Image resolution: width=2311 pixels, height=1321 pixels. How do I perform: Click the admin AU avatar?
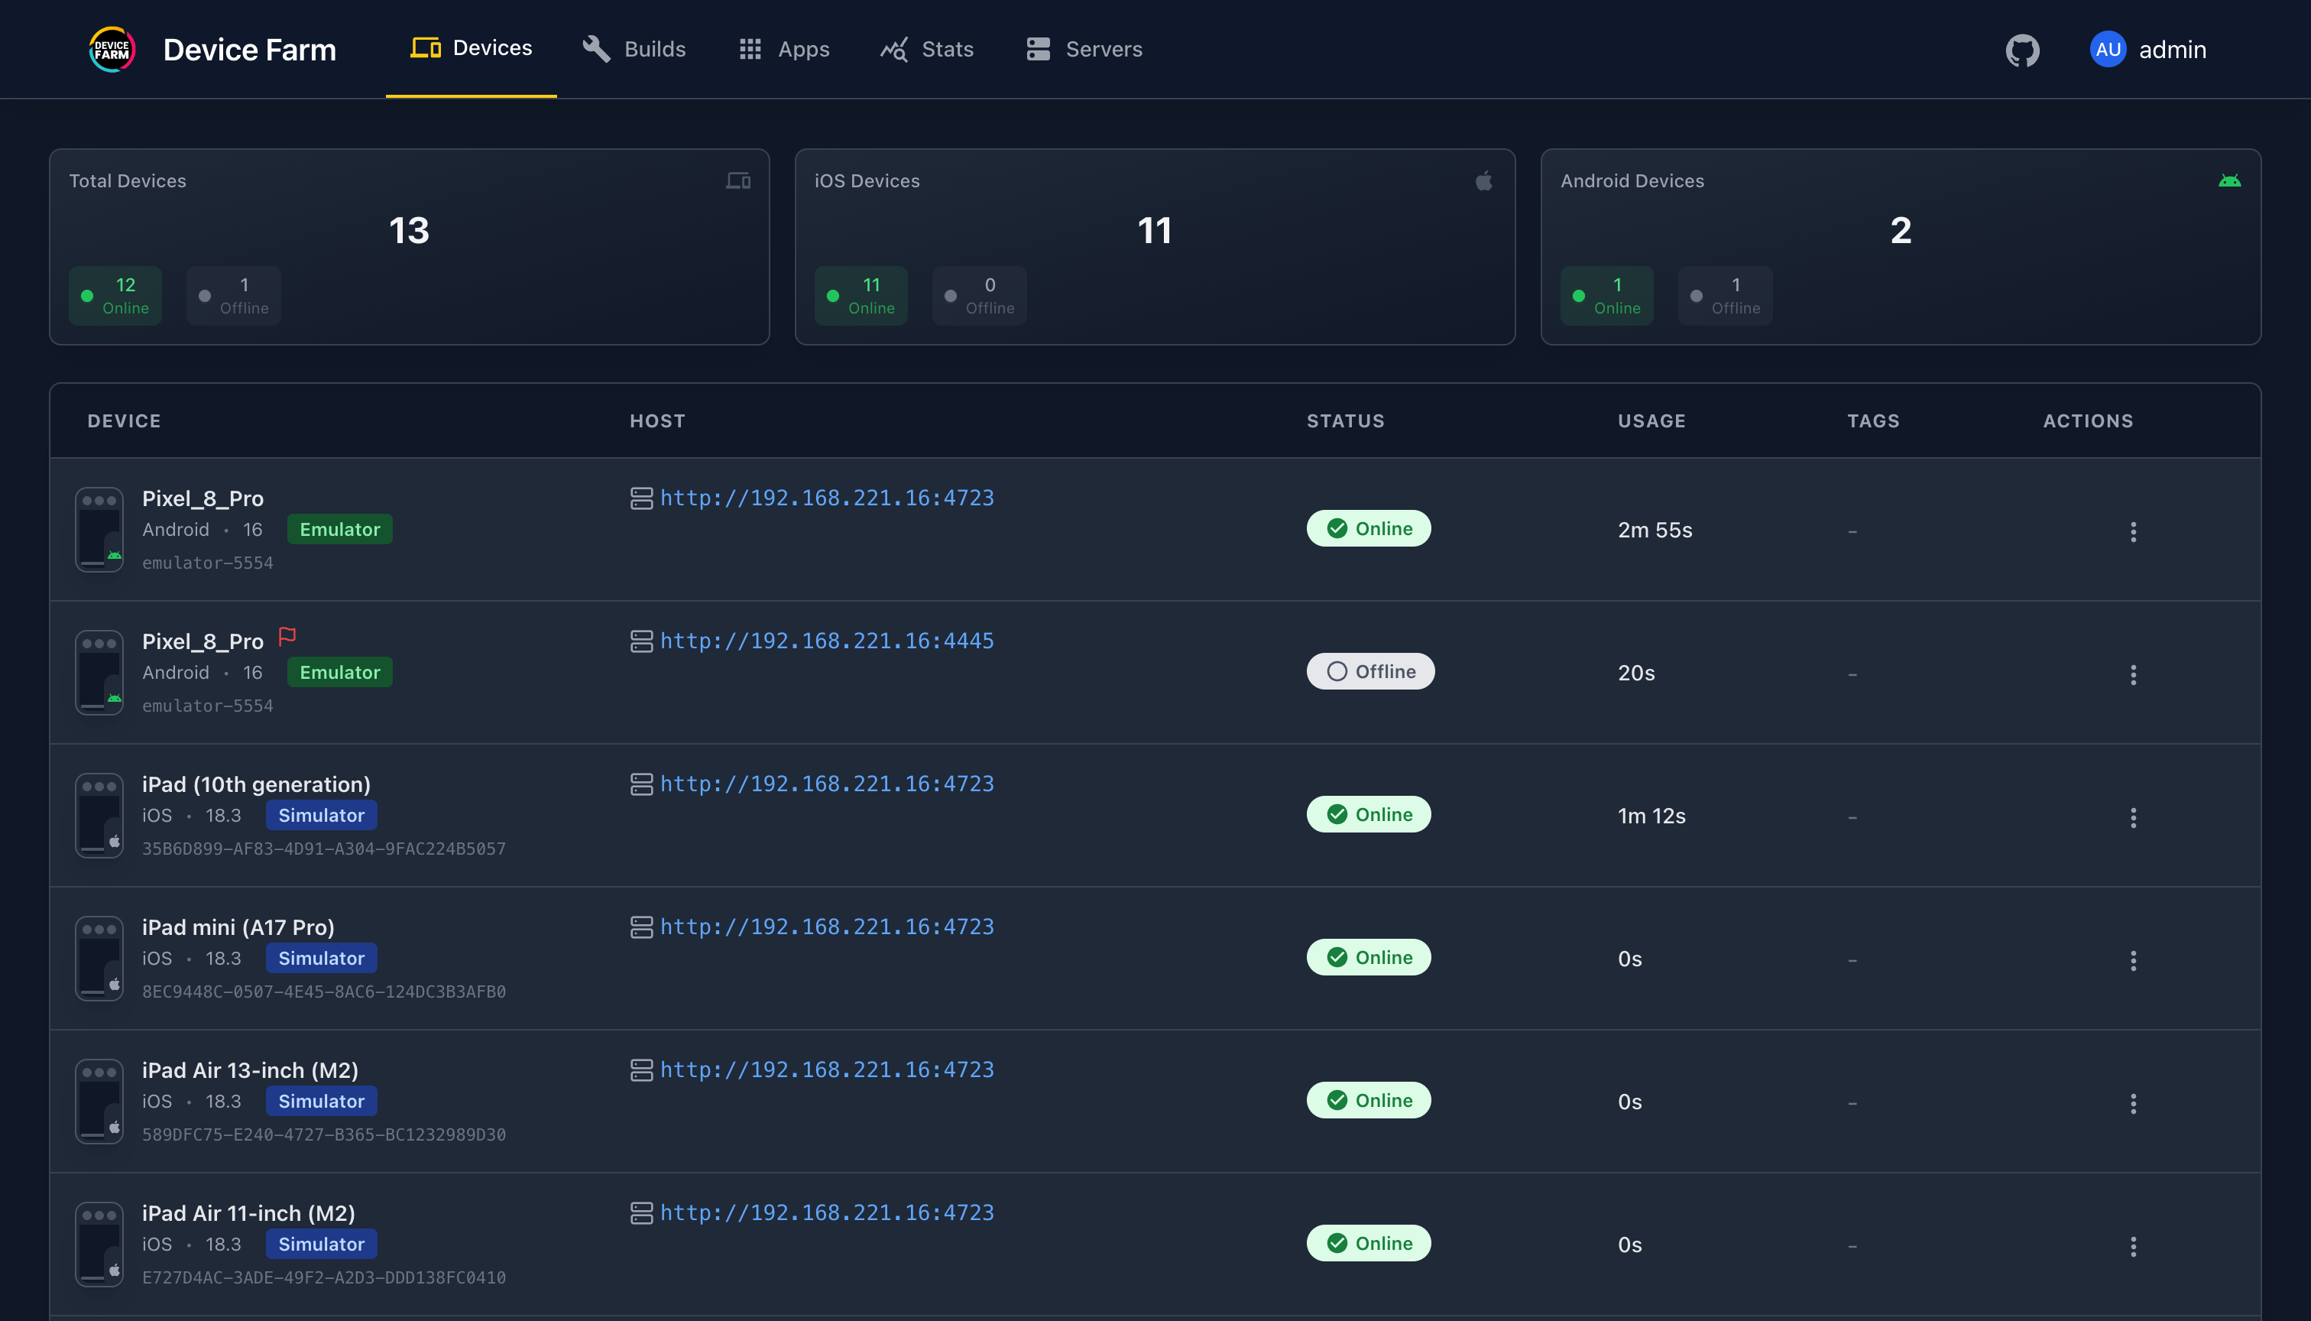(2107, 50)
